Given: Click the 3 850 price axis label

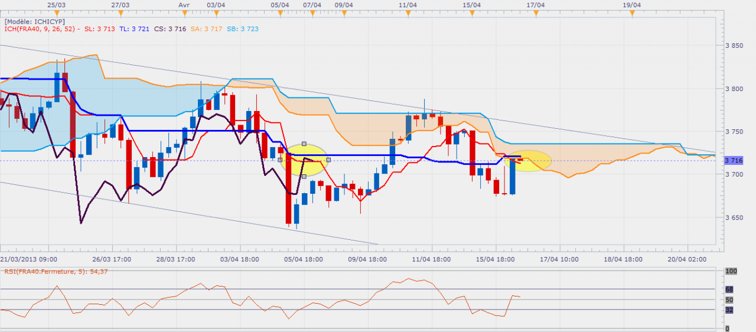Looking at the screenshot, I should pyautogui.click(x=734, y=45).
